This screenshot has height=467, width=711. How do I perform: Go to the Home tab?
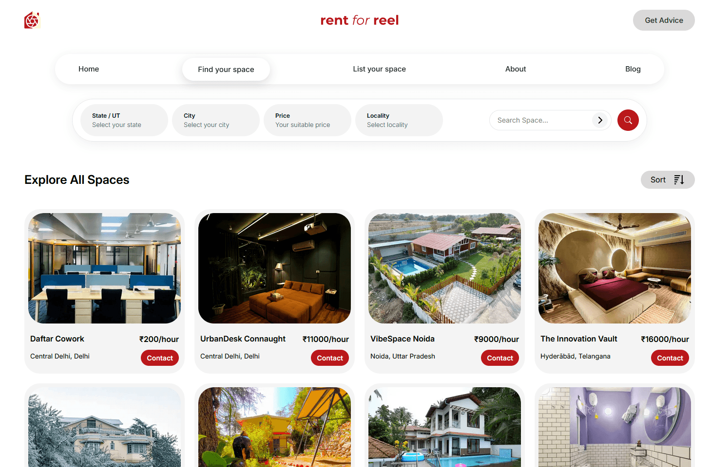pyautogui.click(x=89, y=69)
